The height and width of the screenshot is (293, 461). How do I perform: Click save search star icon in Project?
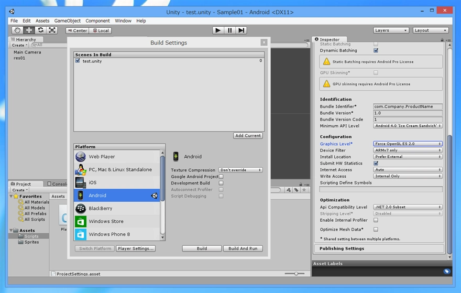pyautogui.click(x=304, y=190)
